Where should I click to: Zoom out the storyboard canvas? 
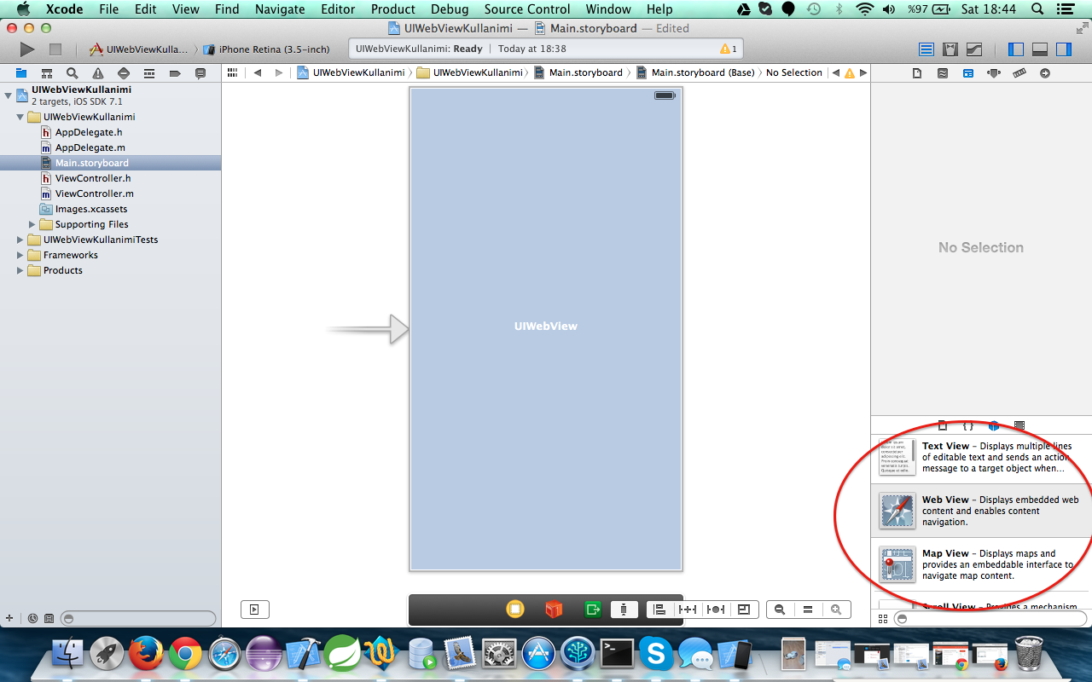click(x=780, y=610)
